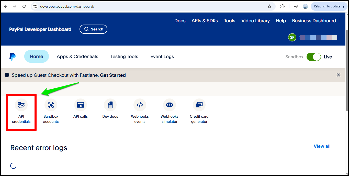Open the Chrome three-dot menu
The height and width of the screenshot is (176, 349).
click(x=344, y=6)
